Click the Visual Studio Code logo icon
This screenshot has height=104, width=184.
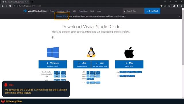(x=25, y=11)
